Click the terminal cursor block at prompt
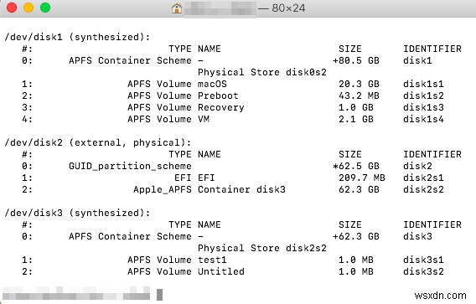476x304 pixels. coord(160,295)
